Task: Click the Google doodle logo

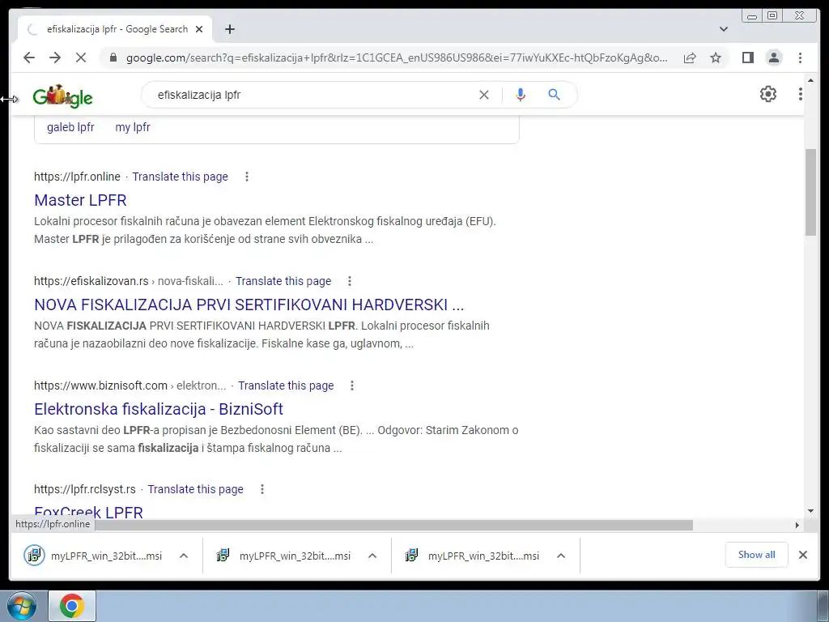Action: pyautogui.click(x=62, y=96)
